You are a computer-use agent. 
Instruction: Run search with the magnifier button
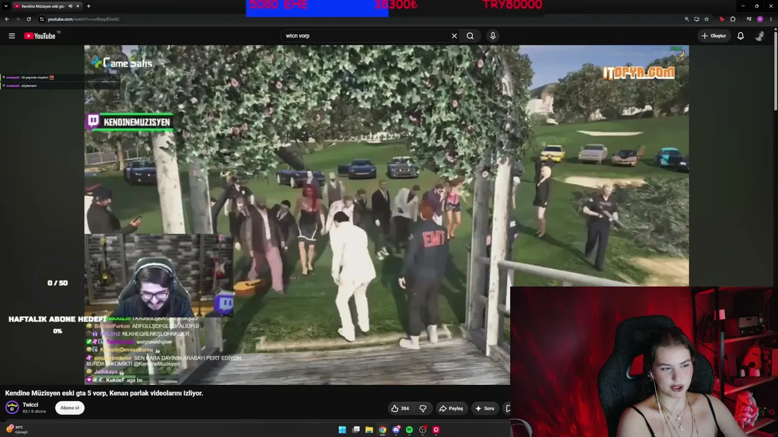470,36
